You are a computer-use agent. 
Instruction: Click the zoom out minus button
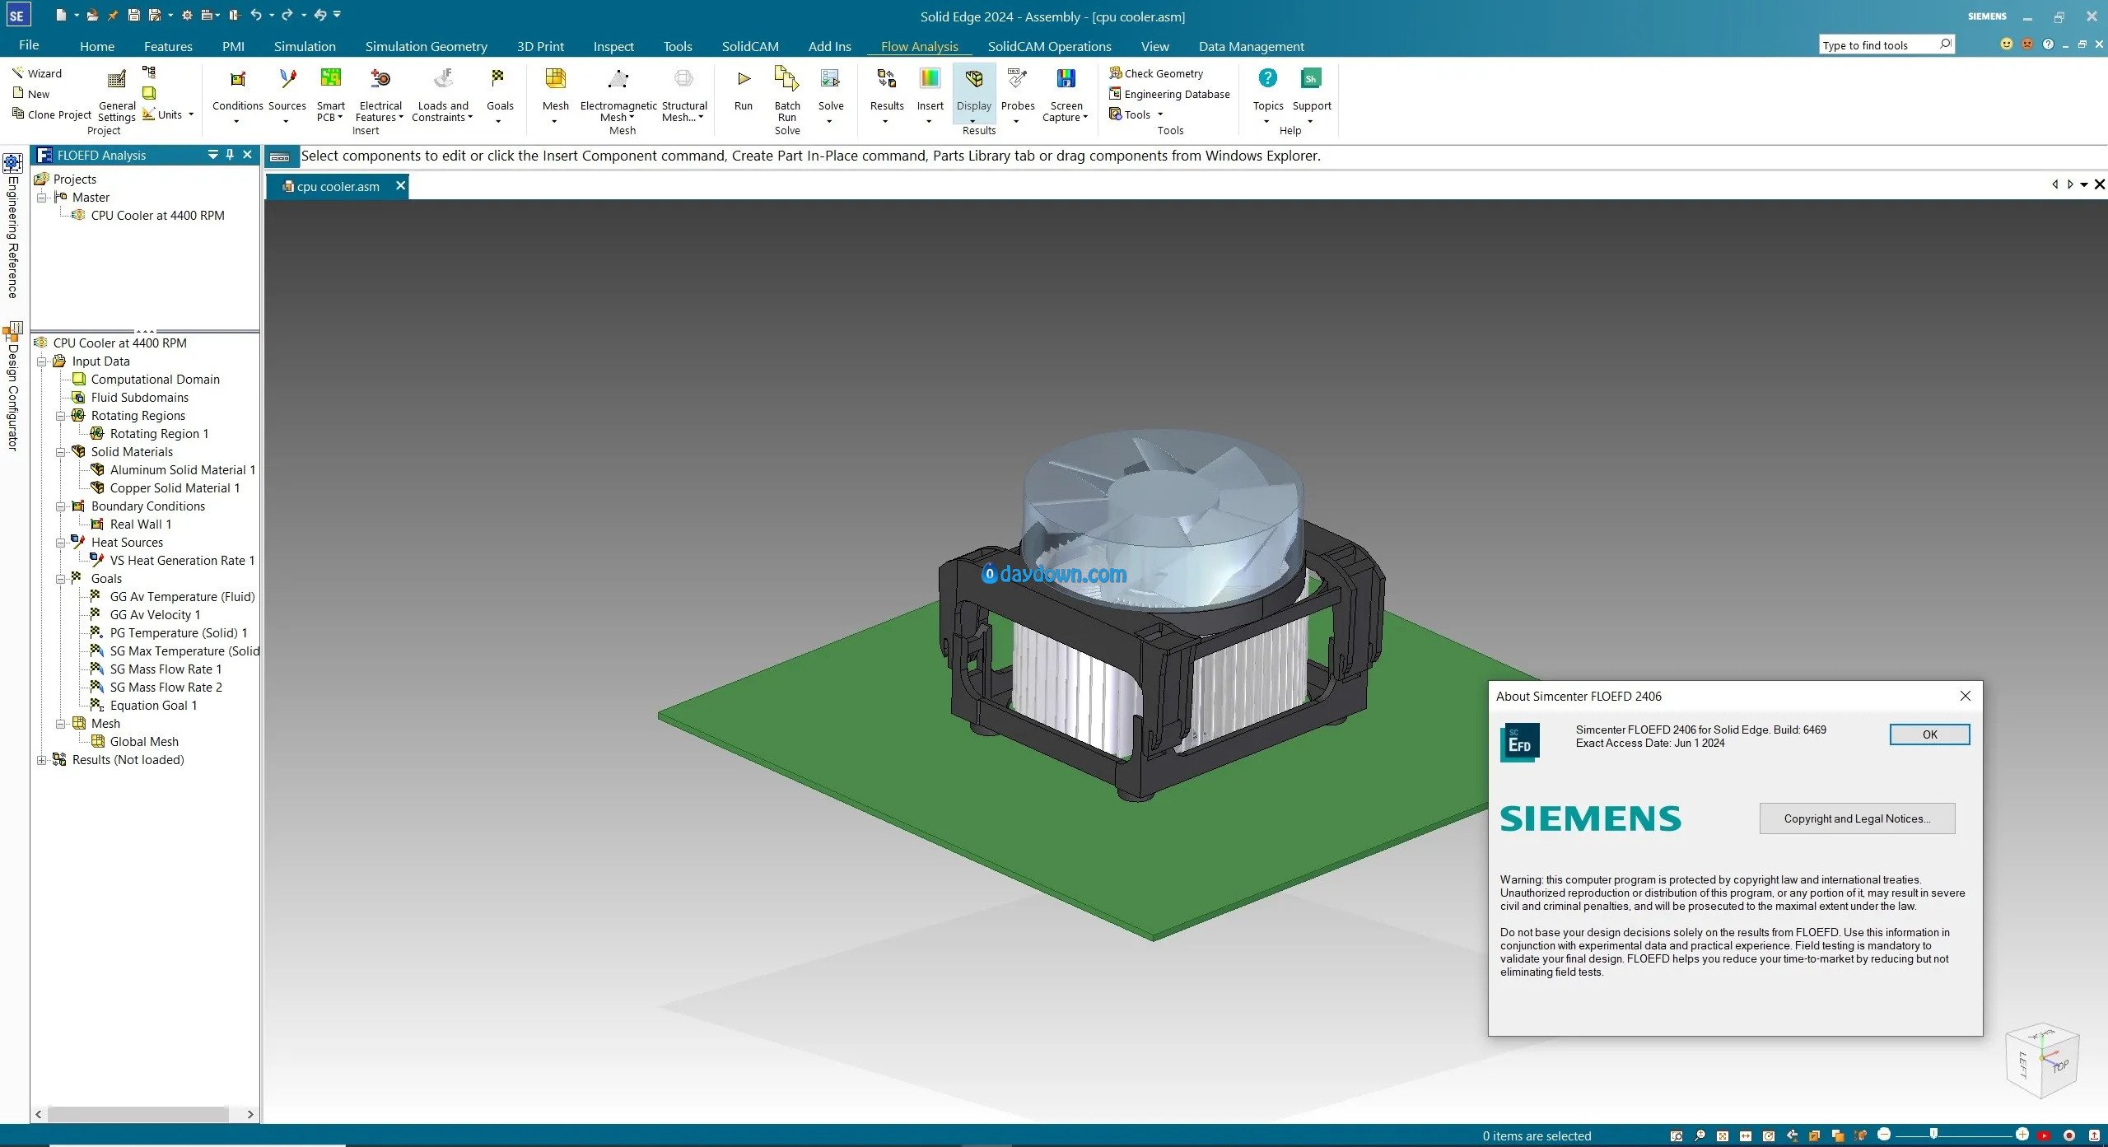point(1883,1135)
